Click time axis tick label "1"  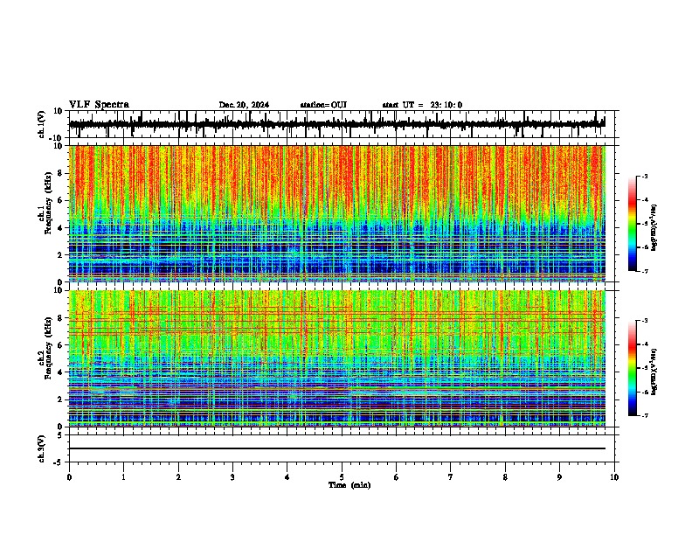coord(123,477)
